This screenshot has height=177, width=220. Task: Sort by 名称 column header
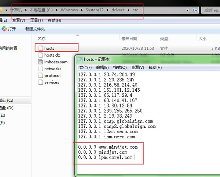pyautogui.click(x=41, y=39)
